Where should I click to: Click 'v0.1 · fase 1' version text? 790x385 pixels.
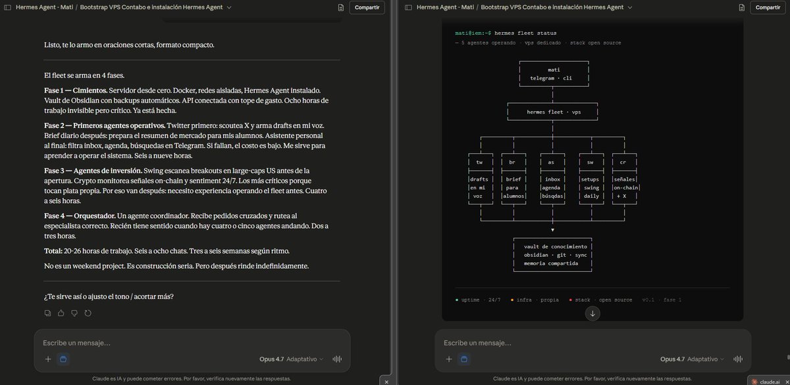pos(662,300)
